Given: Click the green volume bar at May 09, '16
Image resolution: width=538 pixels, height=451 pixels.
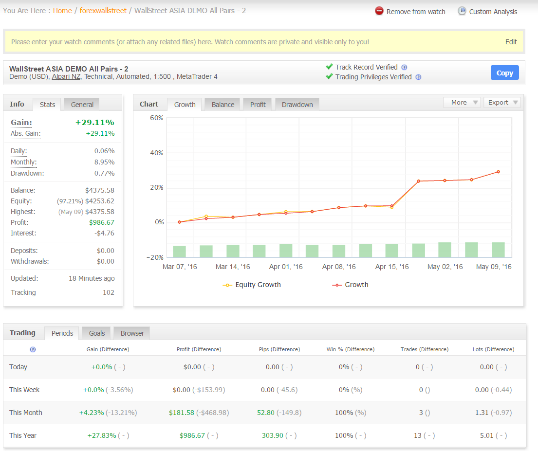Looking at the screenshot, I should point(498,250).
